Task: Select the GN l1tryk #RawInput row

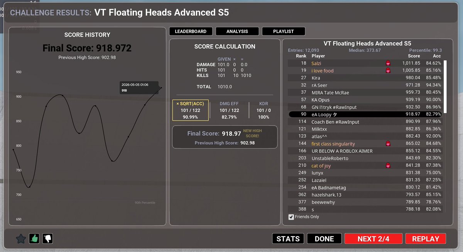Action: [365, 107]
